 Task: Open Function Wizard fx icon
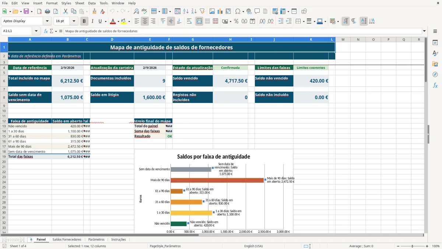click(x=46, y=31)
